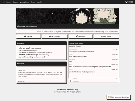The width and height of the screenshot is (135, 101).
Task: Launch the wordle page
Action: [39, 2]
